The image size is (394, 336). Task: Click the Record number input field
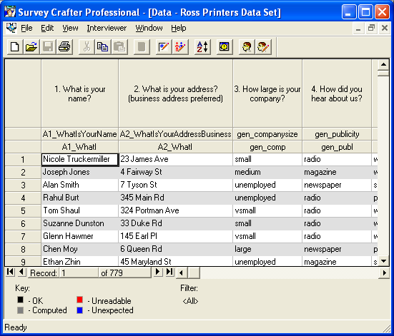tap(79, 273)
